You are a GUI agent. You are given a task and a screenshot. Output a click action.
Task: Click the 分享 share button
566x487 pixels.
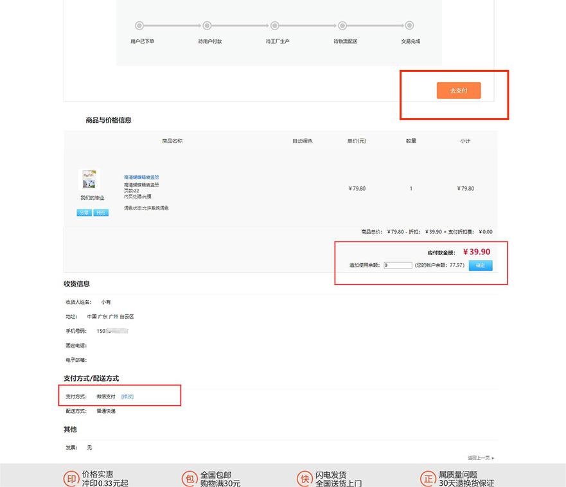(84, 213)
